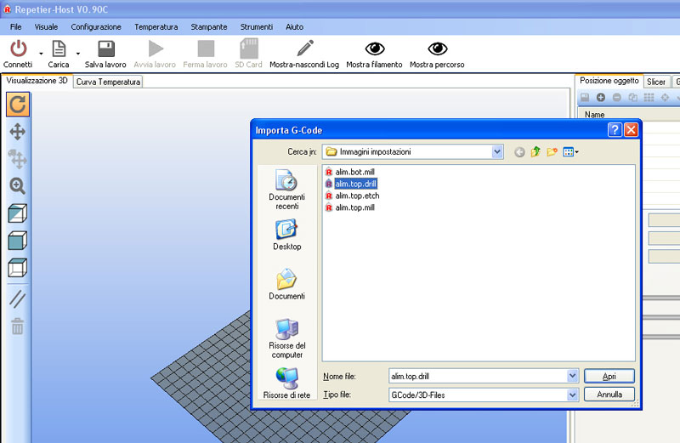Open Documenti recenti shortcut
Image resolution: width=680 pixels, height=443 pixels.
[x=286, y=190]
